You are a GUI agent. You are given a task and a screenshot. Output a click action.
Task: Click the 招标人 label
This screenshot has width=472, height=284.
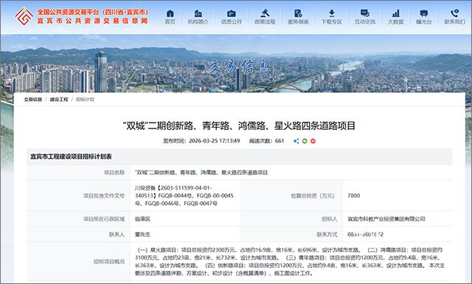pyautogui.click(x=330, y=219)
